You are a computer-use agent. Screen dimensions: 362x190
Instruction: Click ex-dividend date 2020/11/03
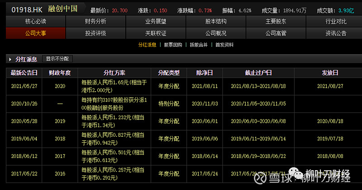205,104
